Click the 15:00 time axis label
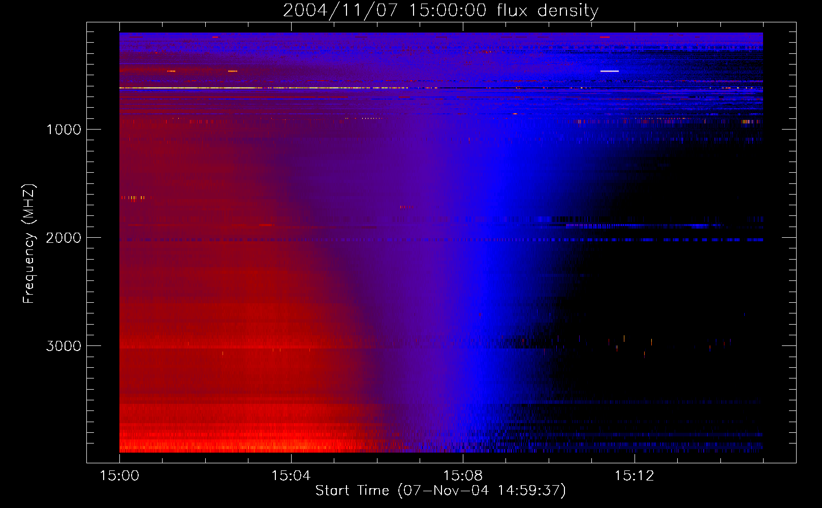Viewport: 822px width, 508px height. click(x=119, y=476)
